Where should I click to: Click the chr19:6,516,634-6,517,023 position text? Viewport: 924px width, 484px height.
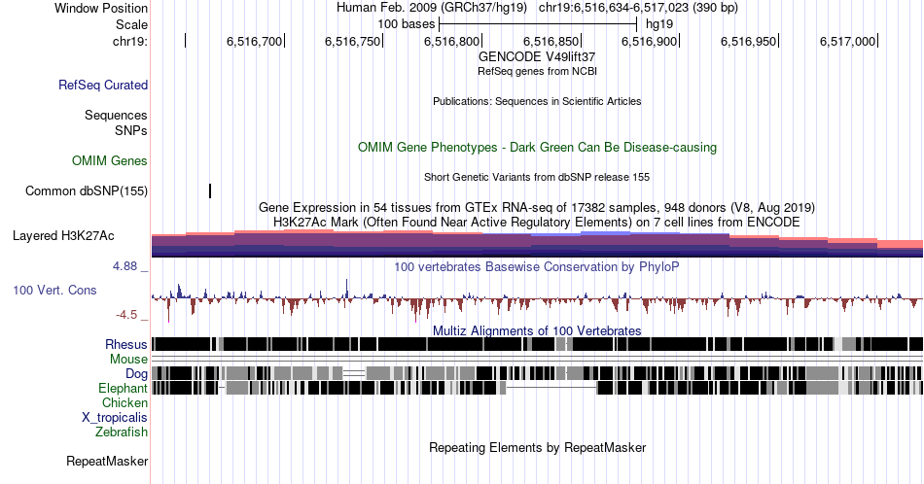[x=638, y=8]
